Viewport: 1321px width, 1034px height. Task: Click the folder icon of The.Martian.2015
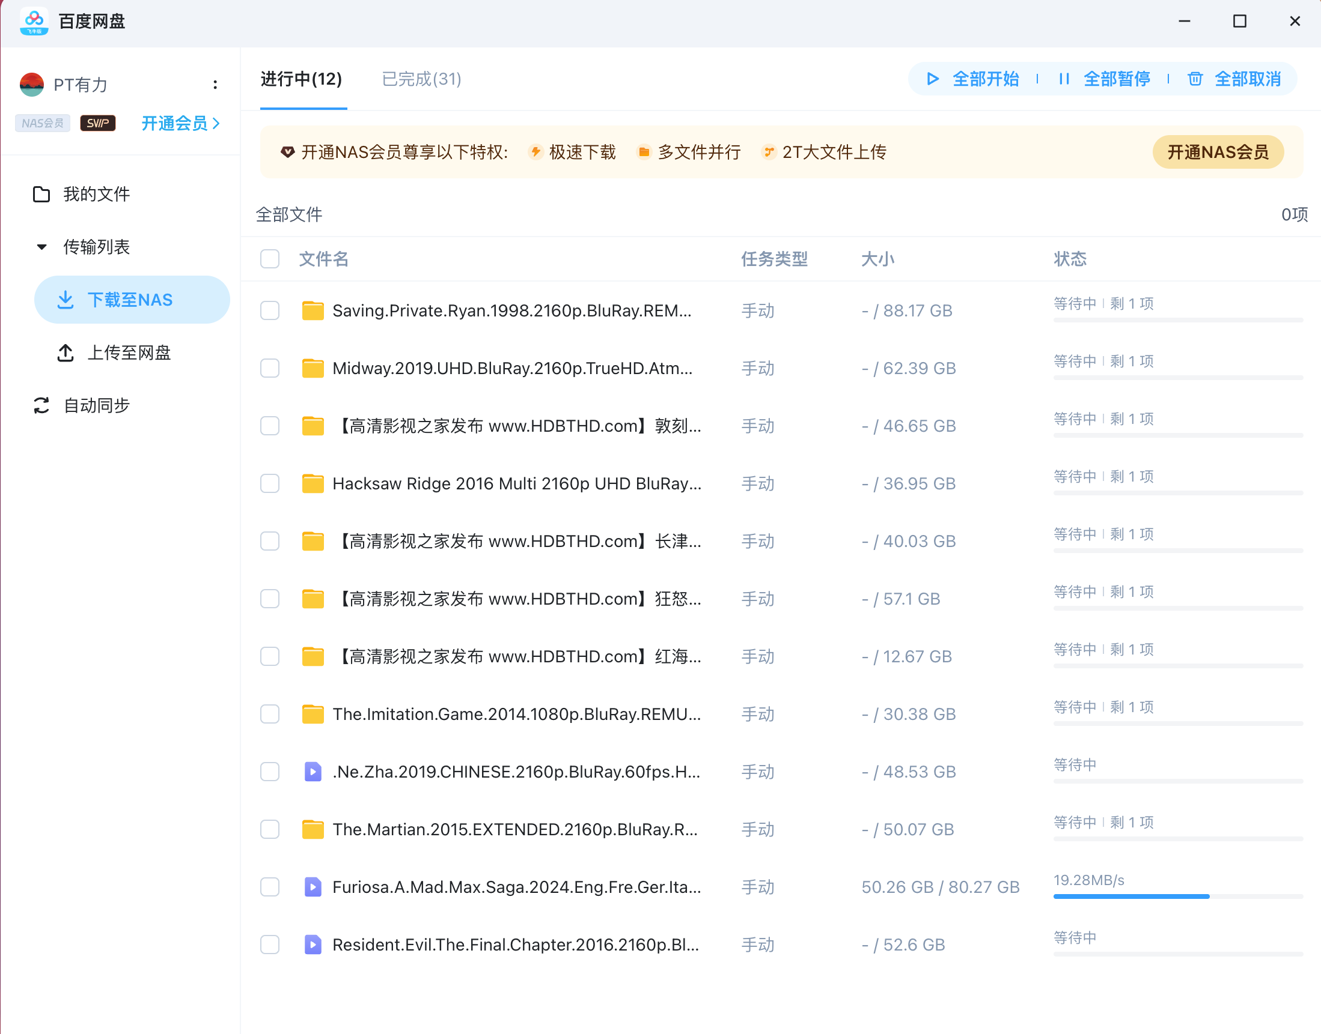point(313,829)
